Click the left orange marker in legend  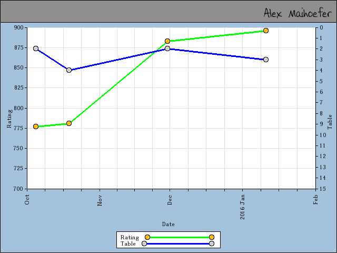(147, 237)
